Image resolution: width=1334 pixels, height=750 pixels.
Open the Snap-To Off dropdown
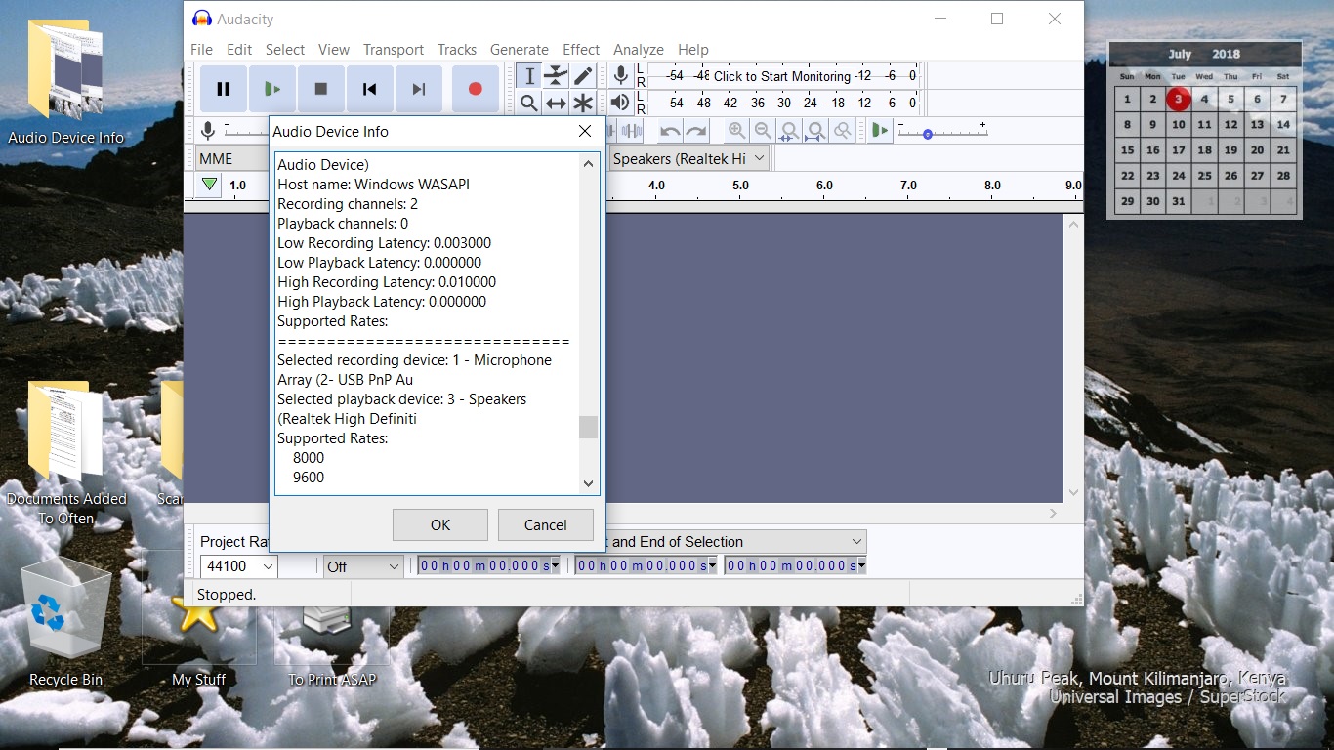click(x=363, y=566)
